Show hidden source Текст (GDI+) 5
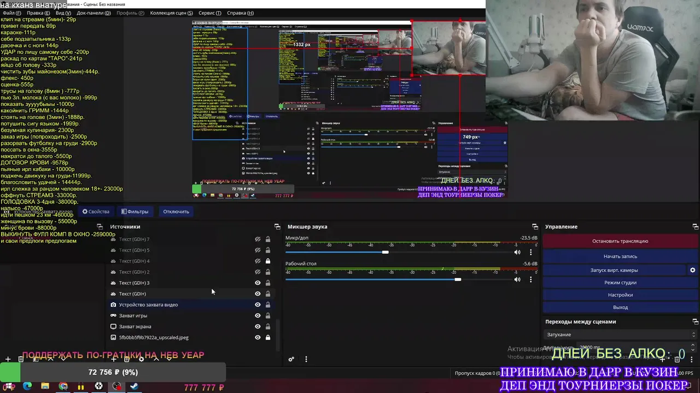 click(x=258, y=250)
